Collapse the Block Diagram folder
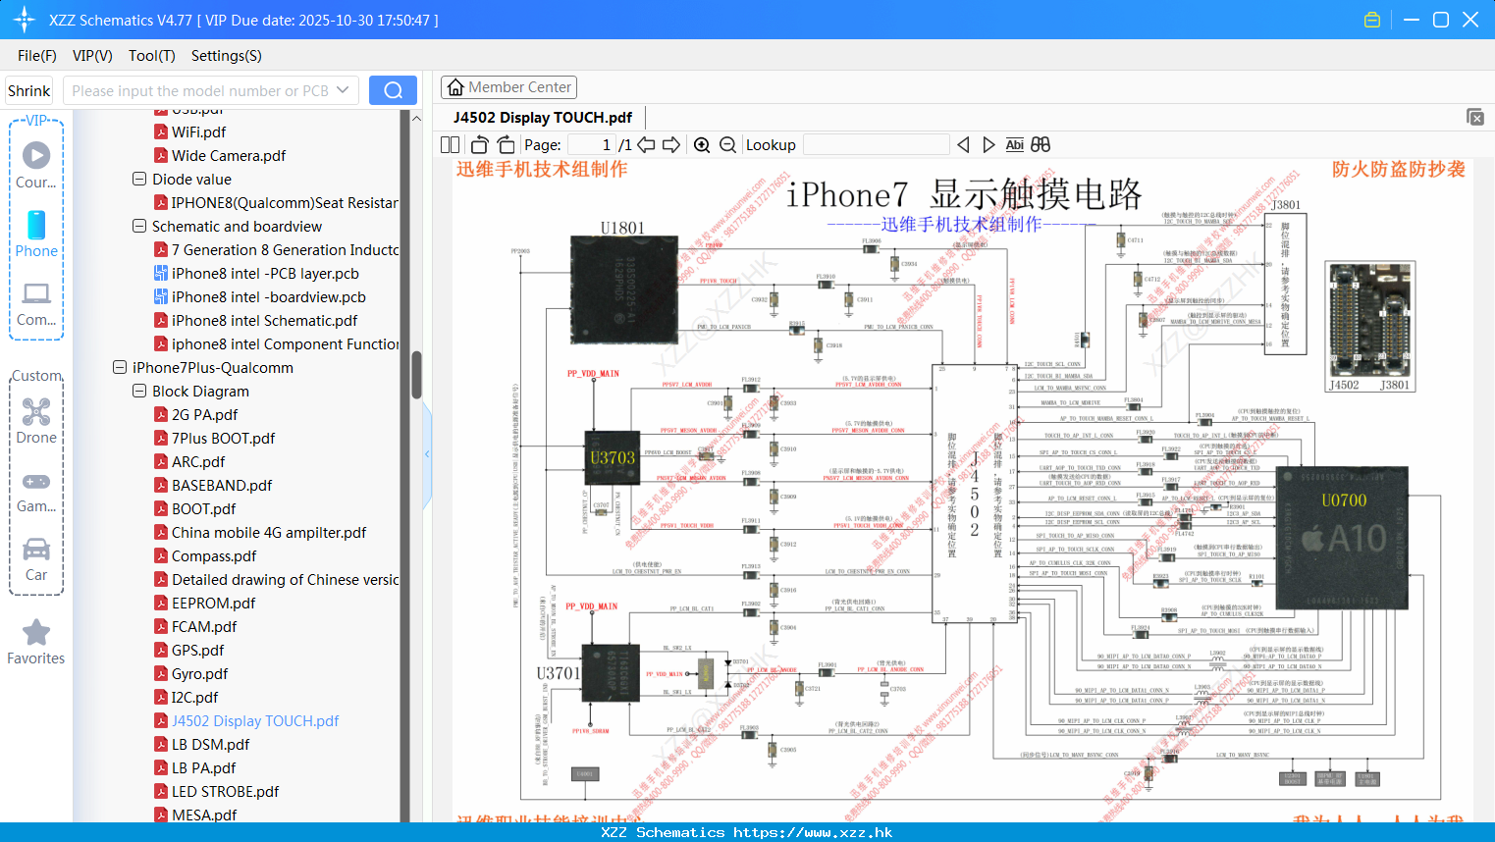 pyautogui.click(x=139, y=391)
